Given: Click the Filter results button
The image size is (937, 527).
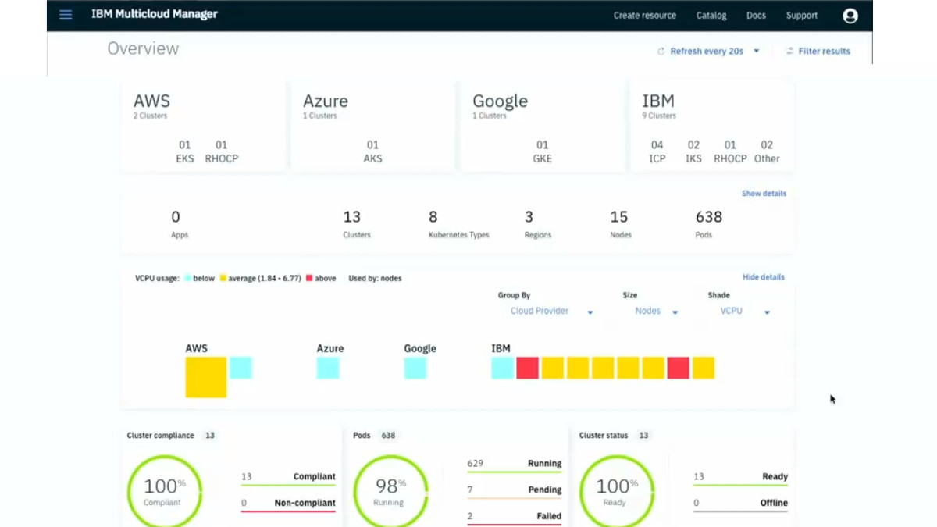Looking at the screenshot, I should point(818,52).
